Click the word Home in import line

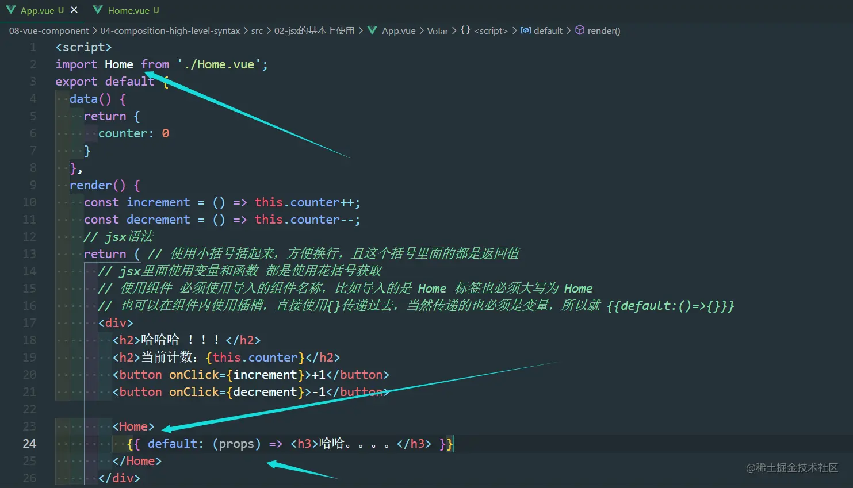(x=119, y=64)
